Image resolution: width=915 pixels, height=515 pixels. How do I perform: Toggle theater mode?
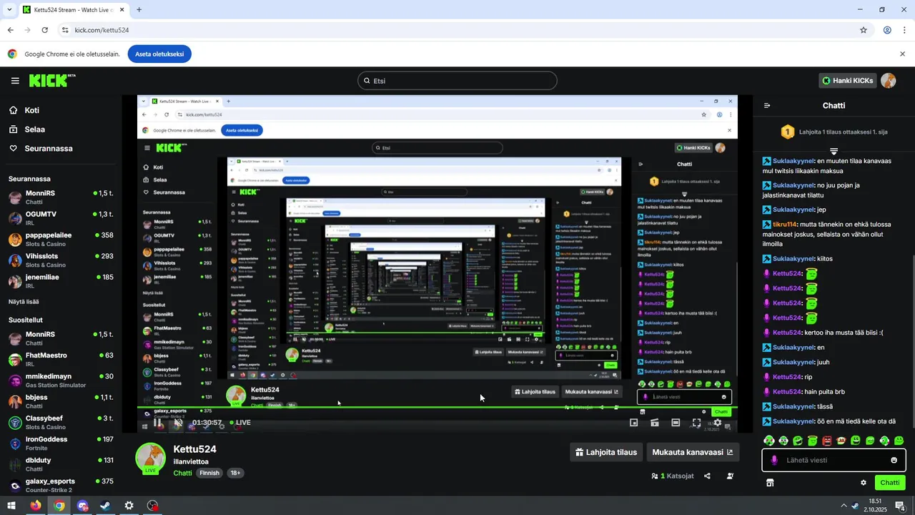(676, 423)
